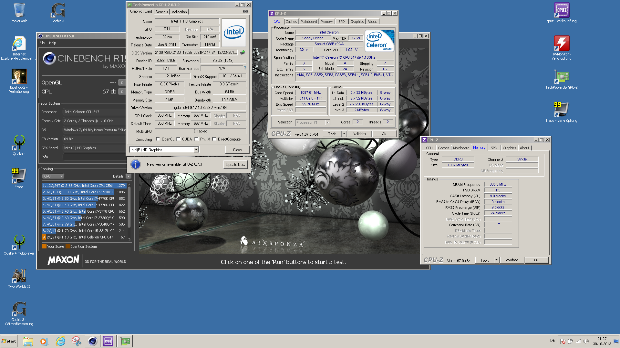Switch to GPU-Z via taskbar icon

pyautogui.click(x=125, y=341)
